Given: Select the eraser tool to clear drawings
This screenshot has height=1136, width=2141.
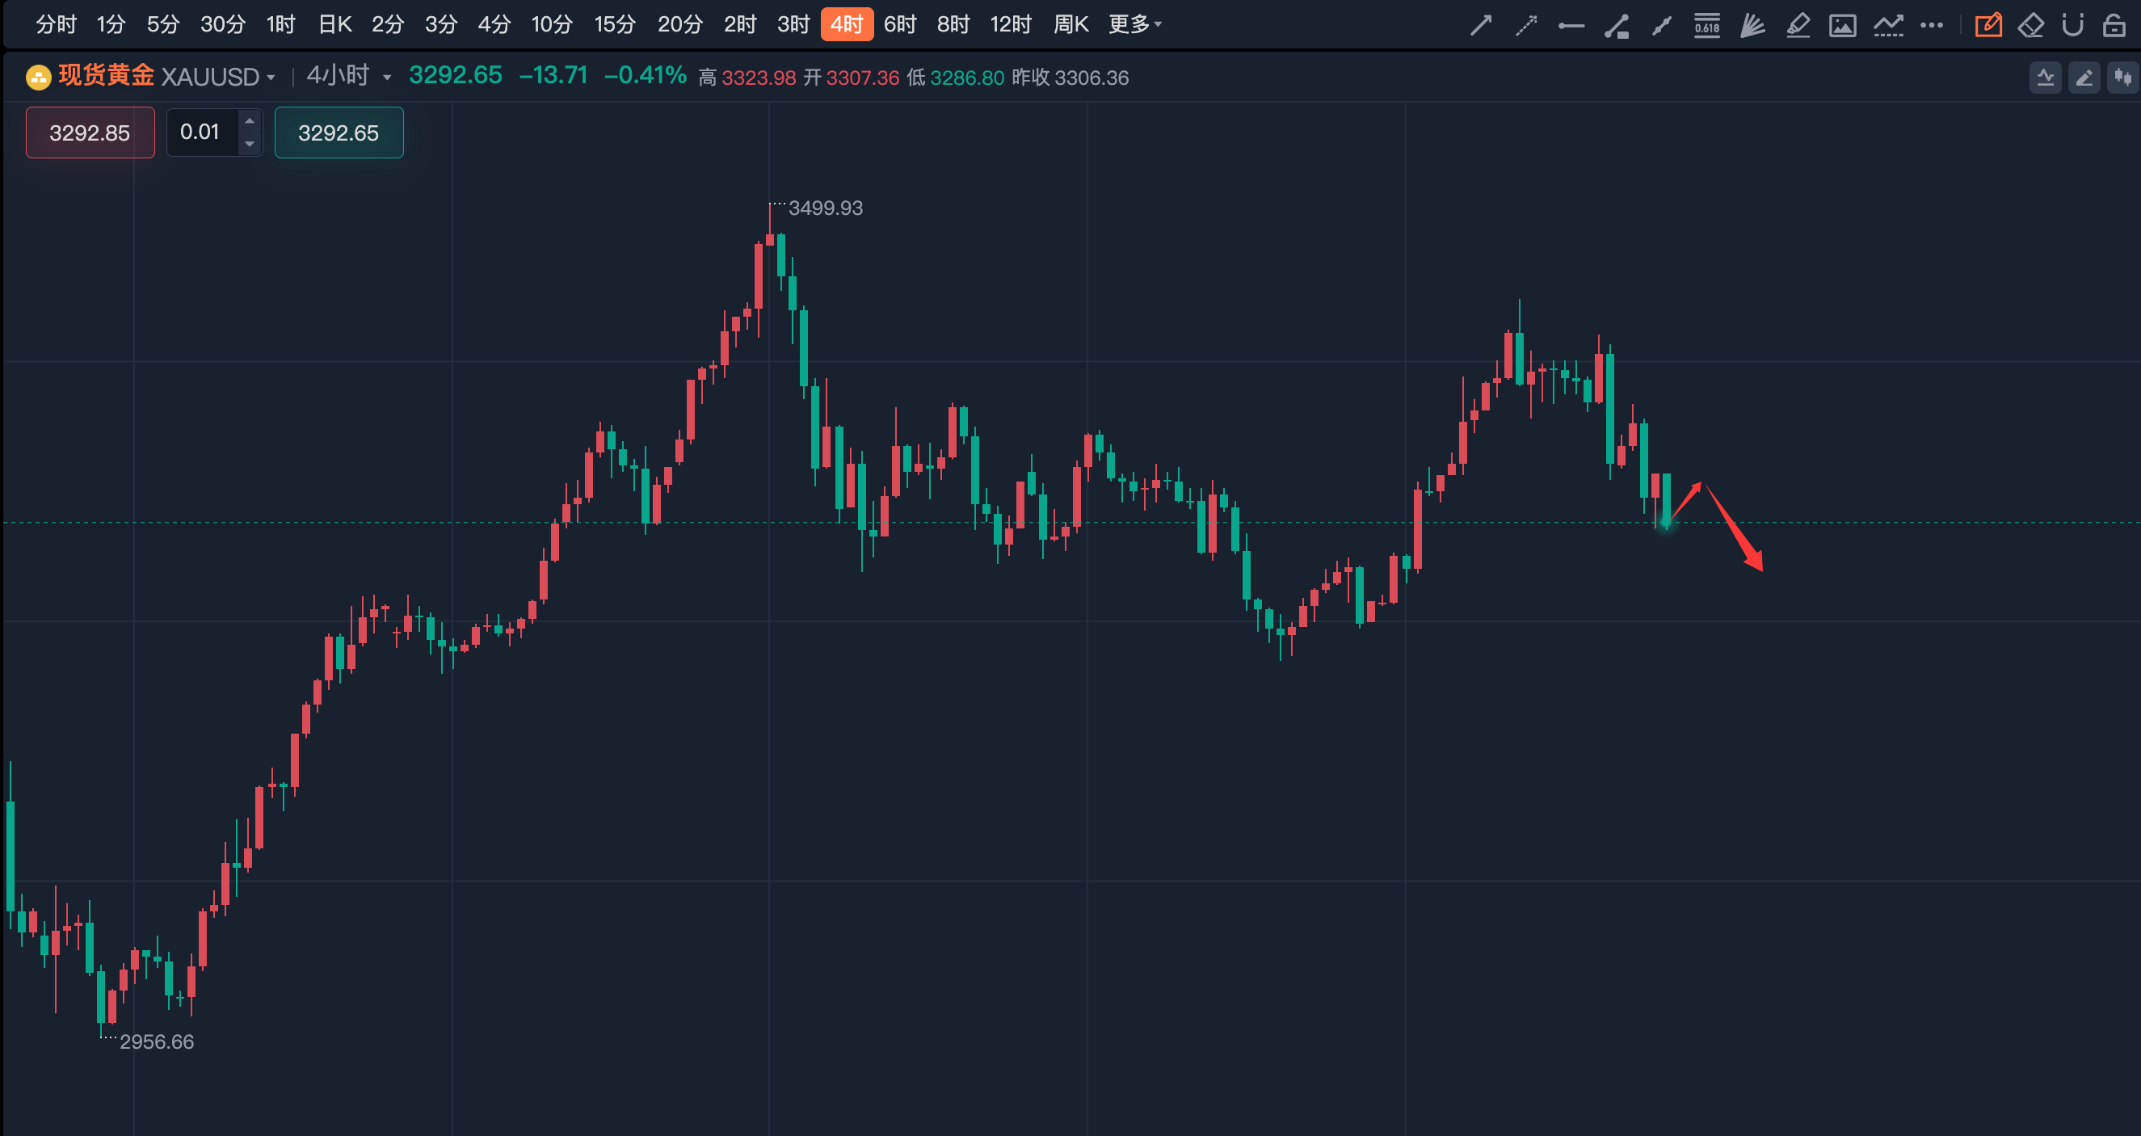Looking at the screenshot, I should click(2030, 26).
